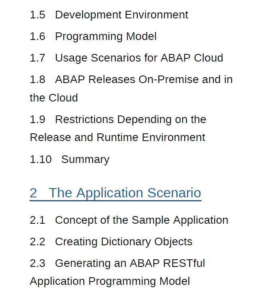Image resolution: width=273 pixels, height=306 pixels.
Task: Select "Concept of the Sample Application" entry
Action: coord(142,220)
